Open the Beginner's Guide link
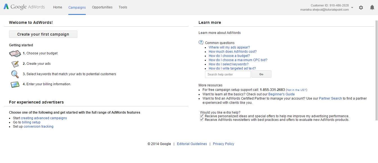The height and width of the screenshot is (163, 378). coord(281,94)
